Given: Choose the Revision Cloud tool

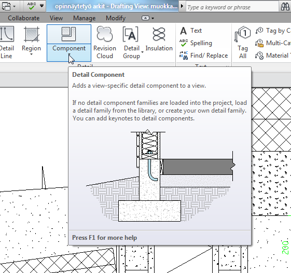Looking at the screenshot, I should [105, 43].
